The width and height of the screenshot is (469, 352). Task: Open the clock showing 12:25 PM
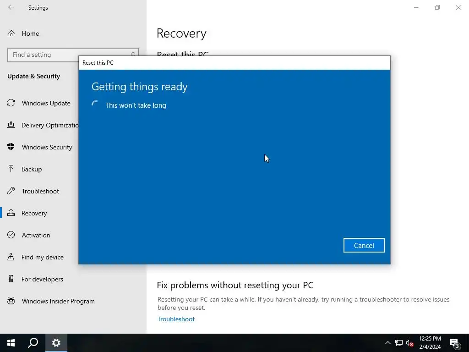point(430,343)
